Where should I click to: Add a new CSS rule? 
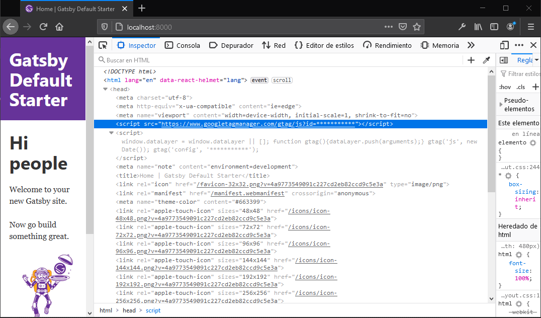pyautogui.click(x=535, y=87)
